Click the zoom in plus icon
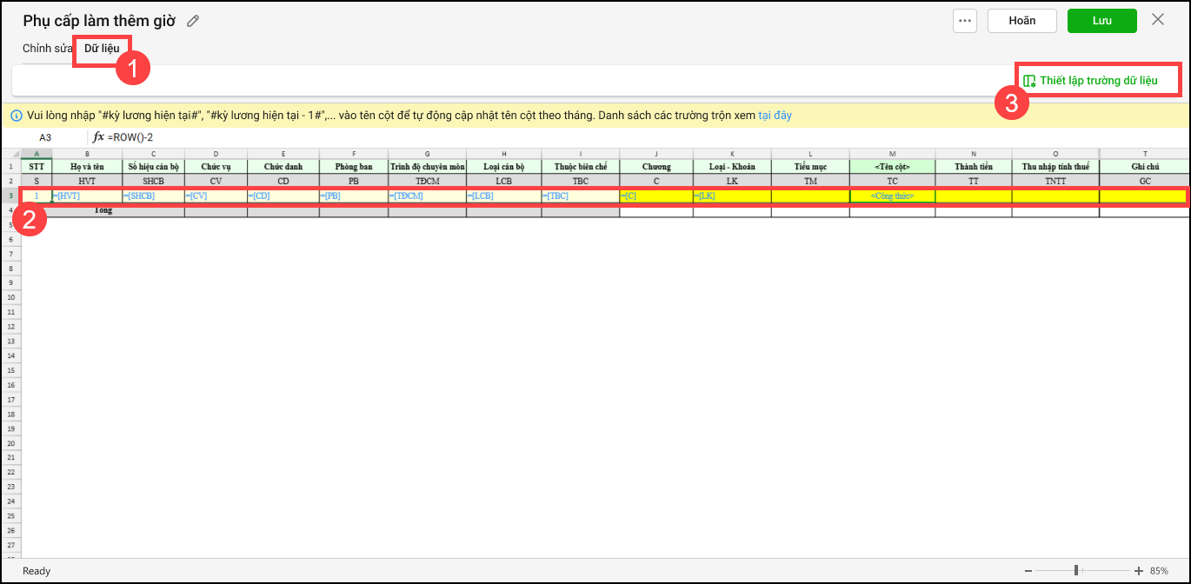1191x584 pixels. coord(1139,571)
